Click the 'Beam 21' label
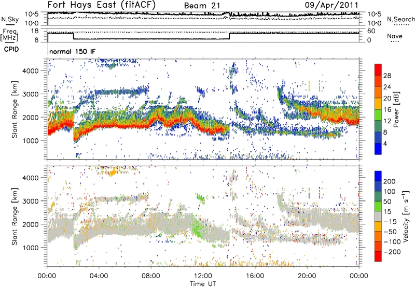 coord(202,6)
